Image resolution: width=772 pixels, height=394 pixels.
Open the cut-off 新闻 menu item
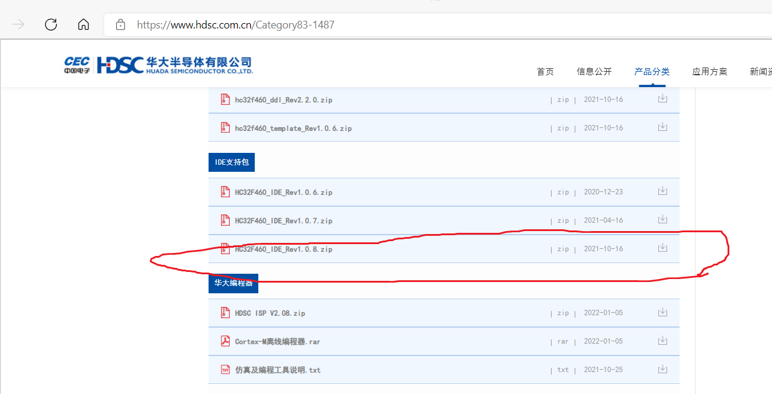coord(761,72)
